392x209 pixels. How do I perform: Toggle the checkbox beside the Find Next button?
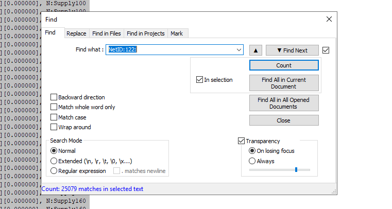(326, 50)
